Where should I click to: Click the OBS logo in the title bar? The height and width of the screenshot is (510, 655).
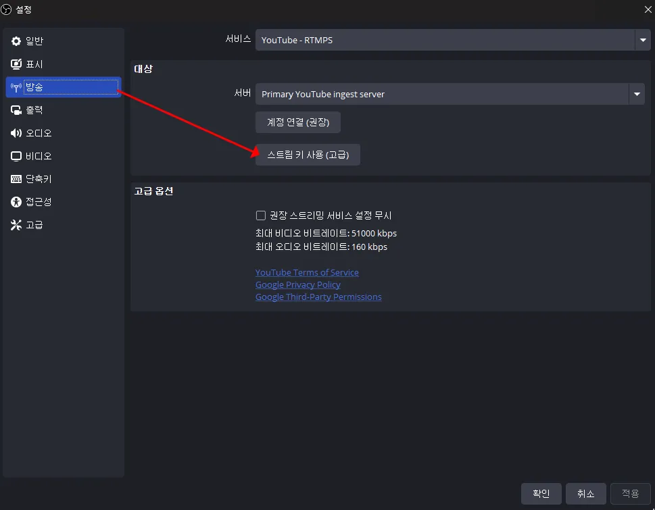6,9
